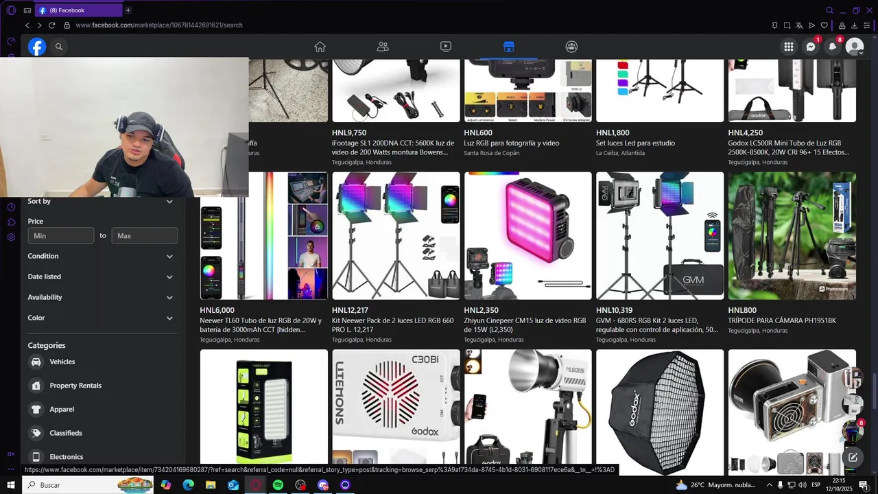Click 'Luz RGB para fotografía y video' title
878x494 pixels.
(512, 143)
